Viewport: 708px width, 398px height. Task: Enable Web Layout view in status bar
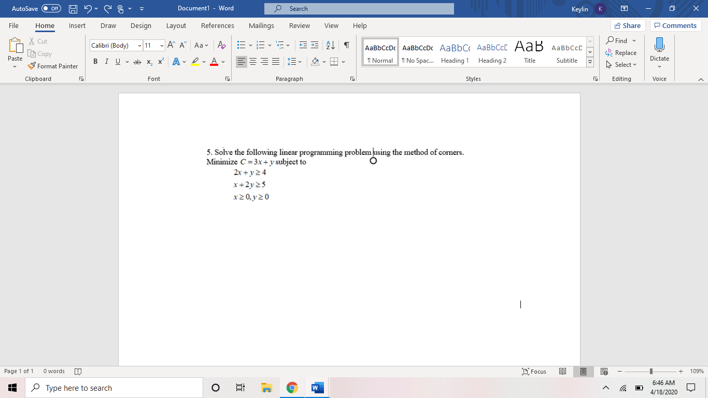pos(604,371)
